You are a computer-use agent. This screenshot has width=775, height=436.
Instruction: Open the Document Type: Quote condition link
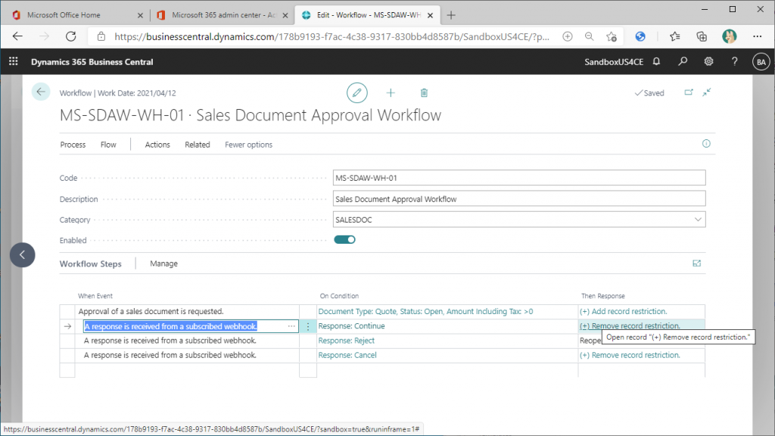tap(425, 311)
